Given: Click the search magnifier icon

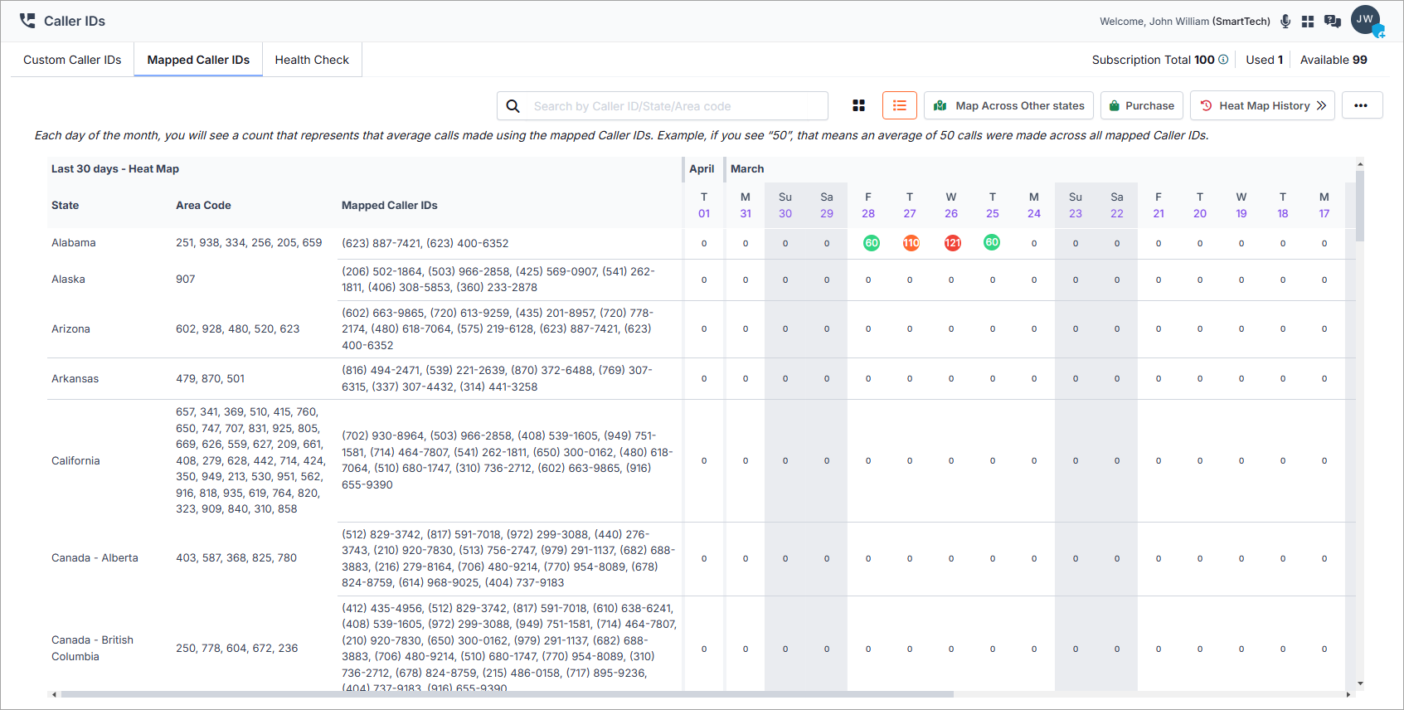Looking at the screenshot, I should pyautogui.click(x=513, y=106).
